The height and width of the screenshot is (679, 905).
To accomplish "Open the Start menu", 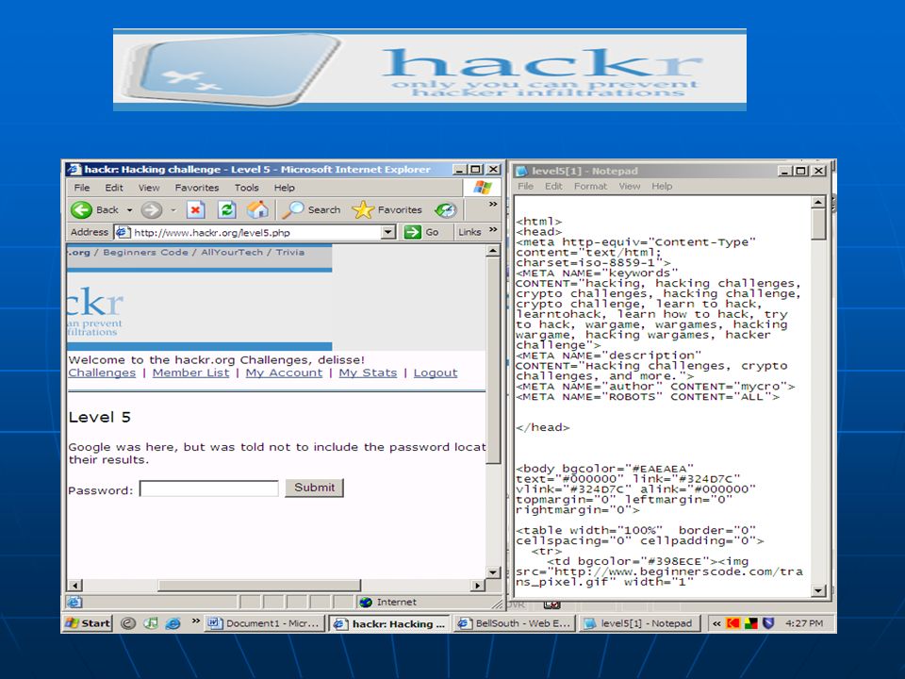I will point(87,623).
